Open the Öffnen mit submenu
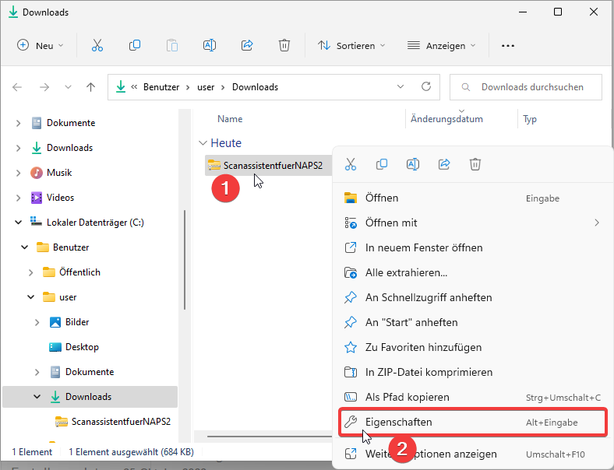614x470 pixels. tap(472, 223)
